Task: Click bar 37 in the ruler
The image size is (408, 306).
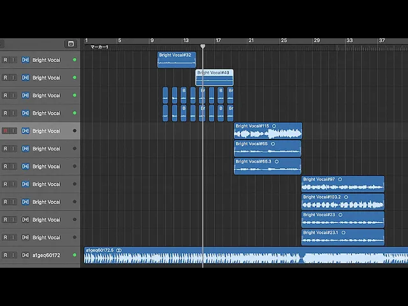Action: pos(382,40)
